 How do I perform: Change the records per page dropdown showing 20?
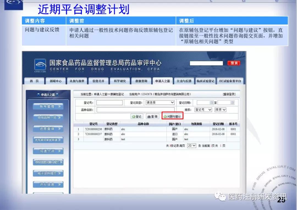pos(191,145)
